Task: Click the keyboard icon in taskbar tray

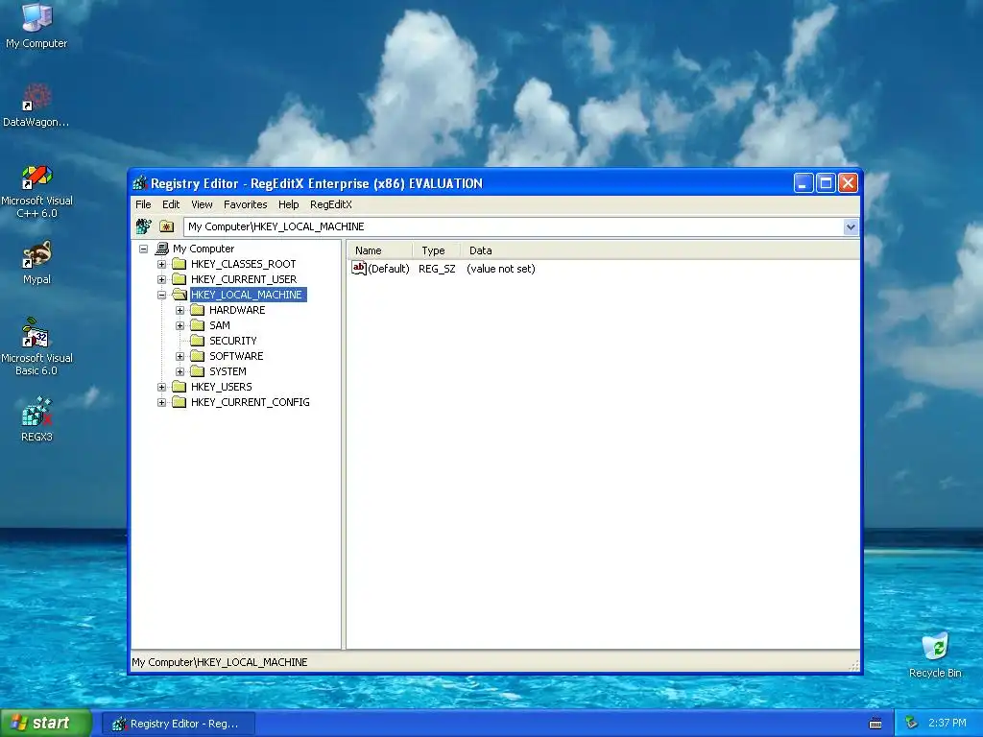Action: point(875,724)
